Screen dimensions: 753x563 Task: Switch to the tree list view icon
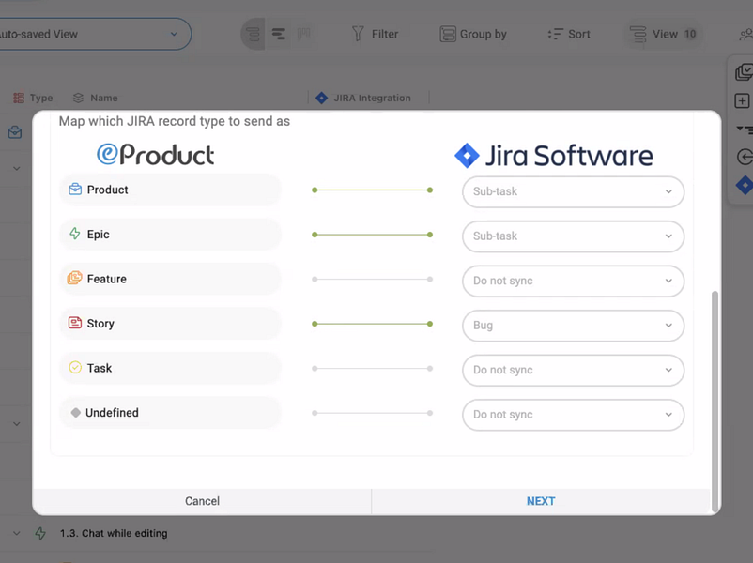point(254,34)
